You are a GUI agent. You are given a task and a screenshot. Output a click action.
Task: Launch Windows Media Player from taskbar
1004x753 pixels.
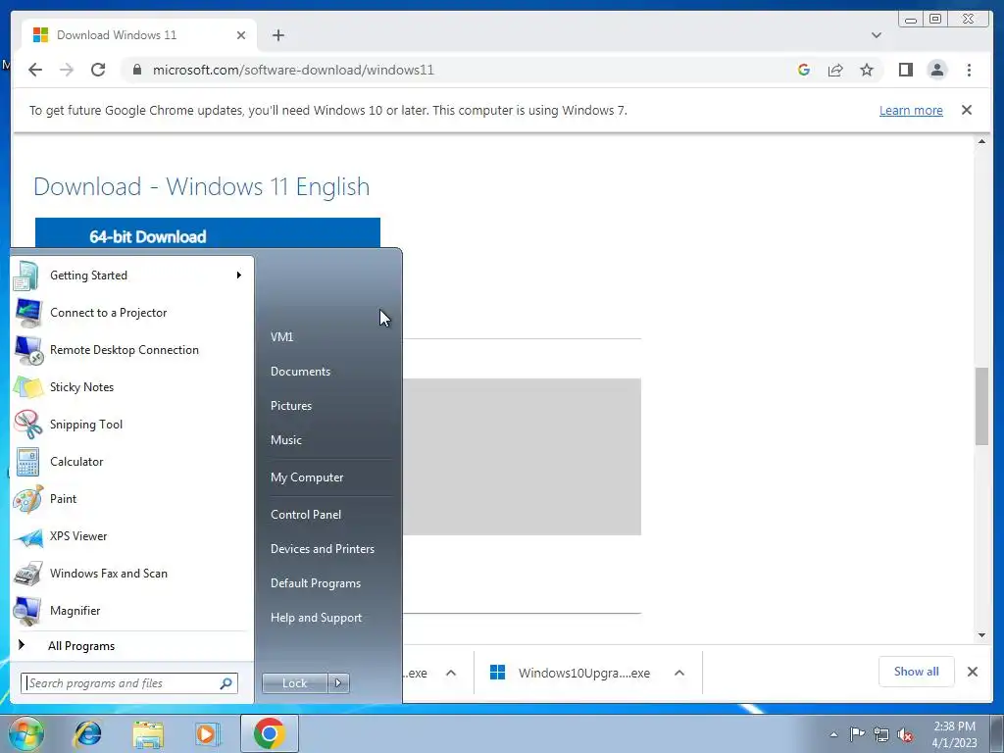pyautogui.click(x=207, y=733)
